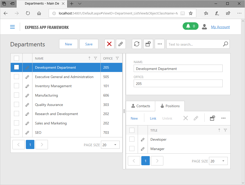Viewport: 245px width, 185px height.
Task: Check the Manager position checkbox
Action: (132, 149)
